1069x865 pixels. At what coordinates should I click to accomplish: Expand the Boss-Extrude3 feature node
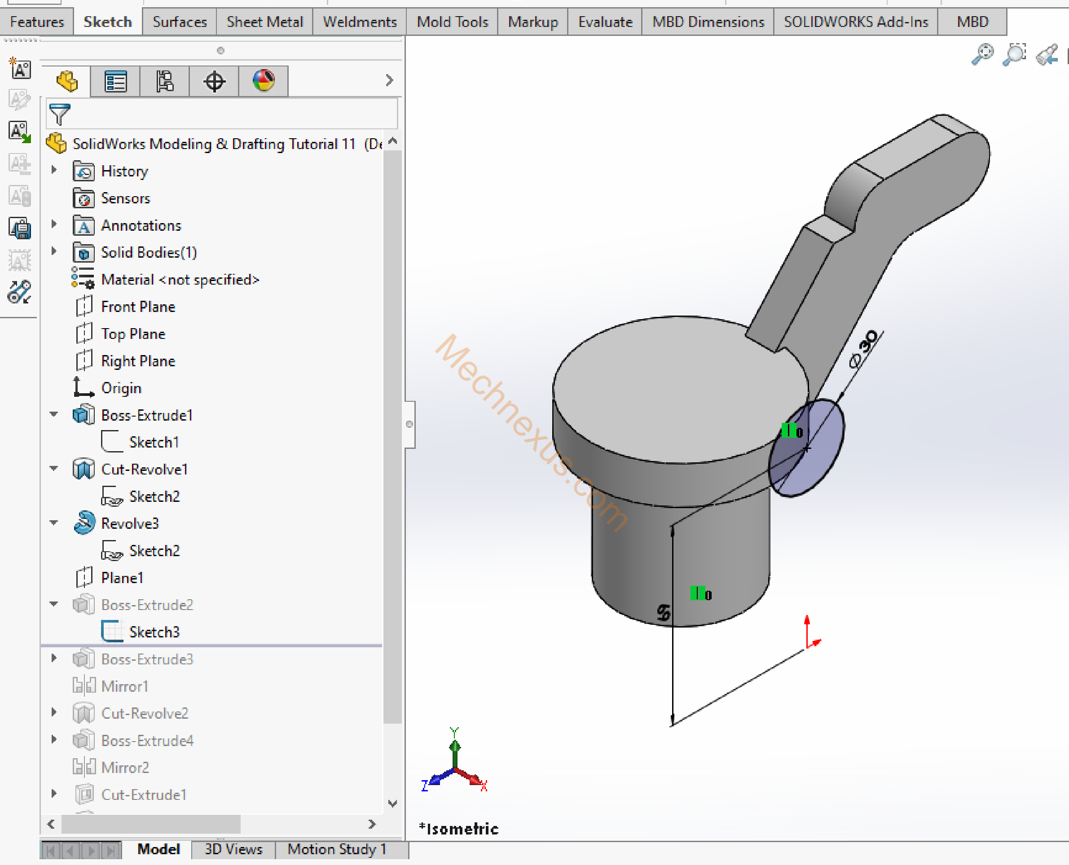(x=54, y=659)
